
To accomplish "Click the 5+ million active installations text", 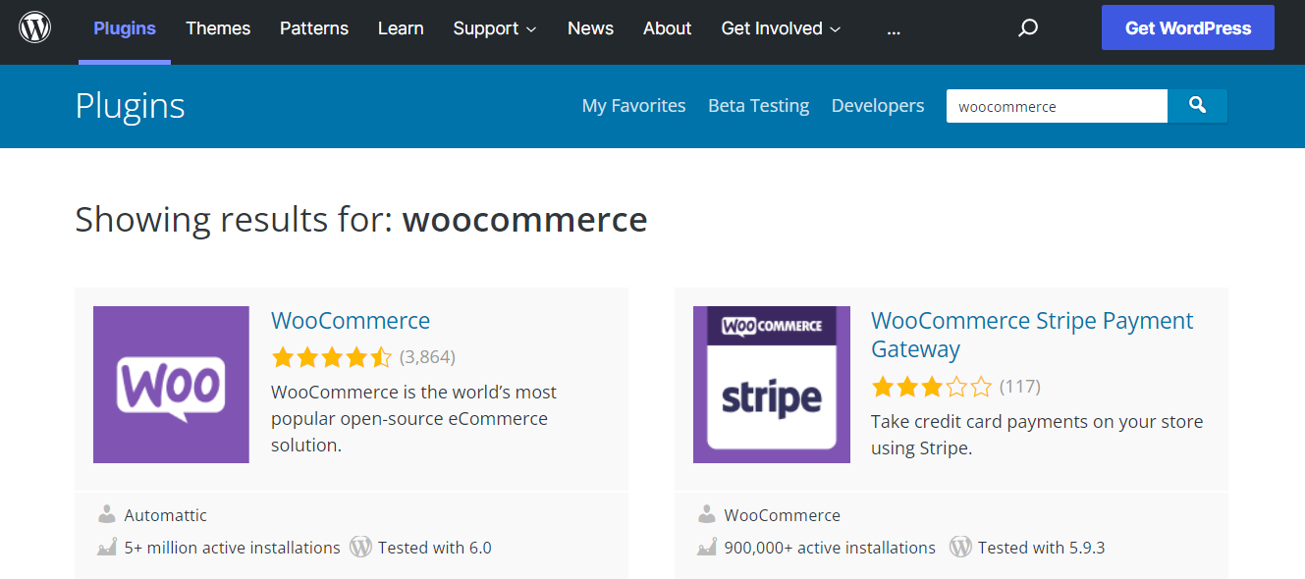I will tap(233, 548).
